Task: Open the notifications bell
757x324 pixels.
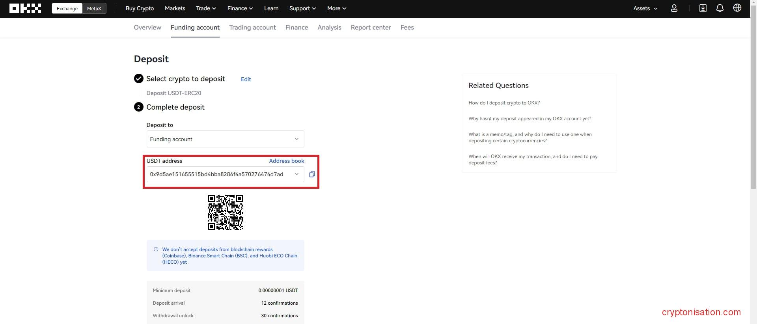Action: (x=720, y=8)
